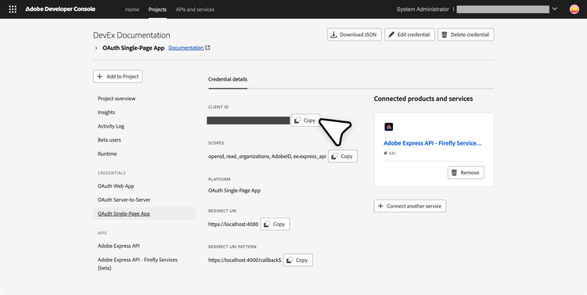This screenshot has height=295, width=587.
Task: Open the Adobe Express API - Firefly Service... link
Action: pyautogui.click(x=432, y=143)
